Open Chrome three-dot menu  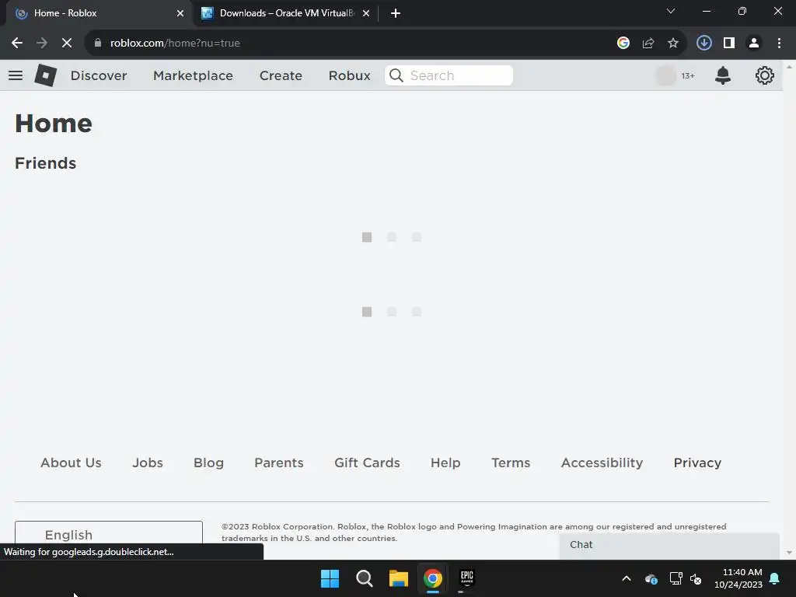point(779,44)
